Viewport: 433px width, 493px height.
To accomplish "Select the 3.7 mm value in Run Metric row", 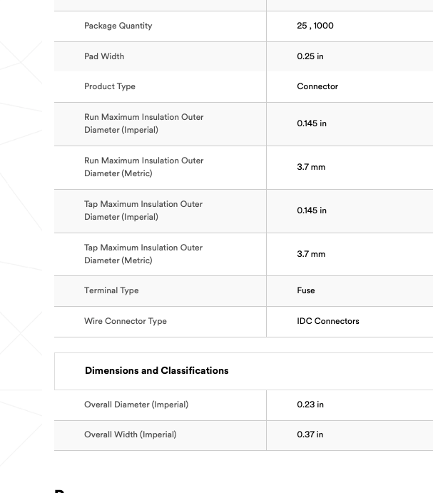I will point(311,167).
